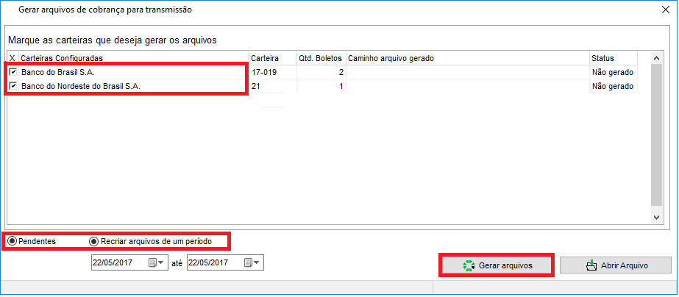The height and width of the screenshot is (297, 679).
Task: Select Recriar arquivos de um período
Action: coord(93,241)
